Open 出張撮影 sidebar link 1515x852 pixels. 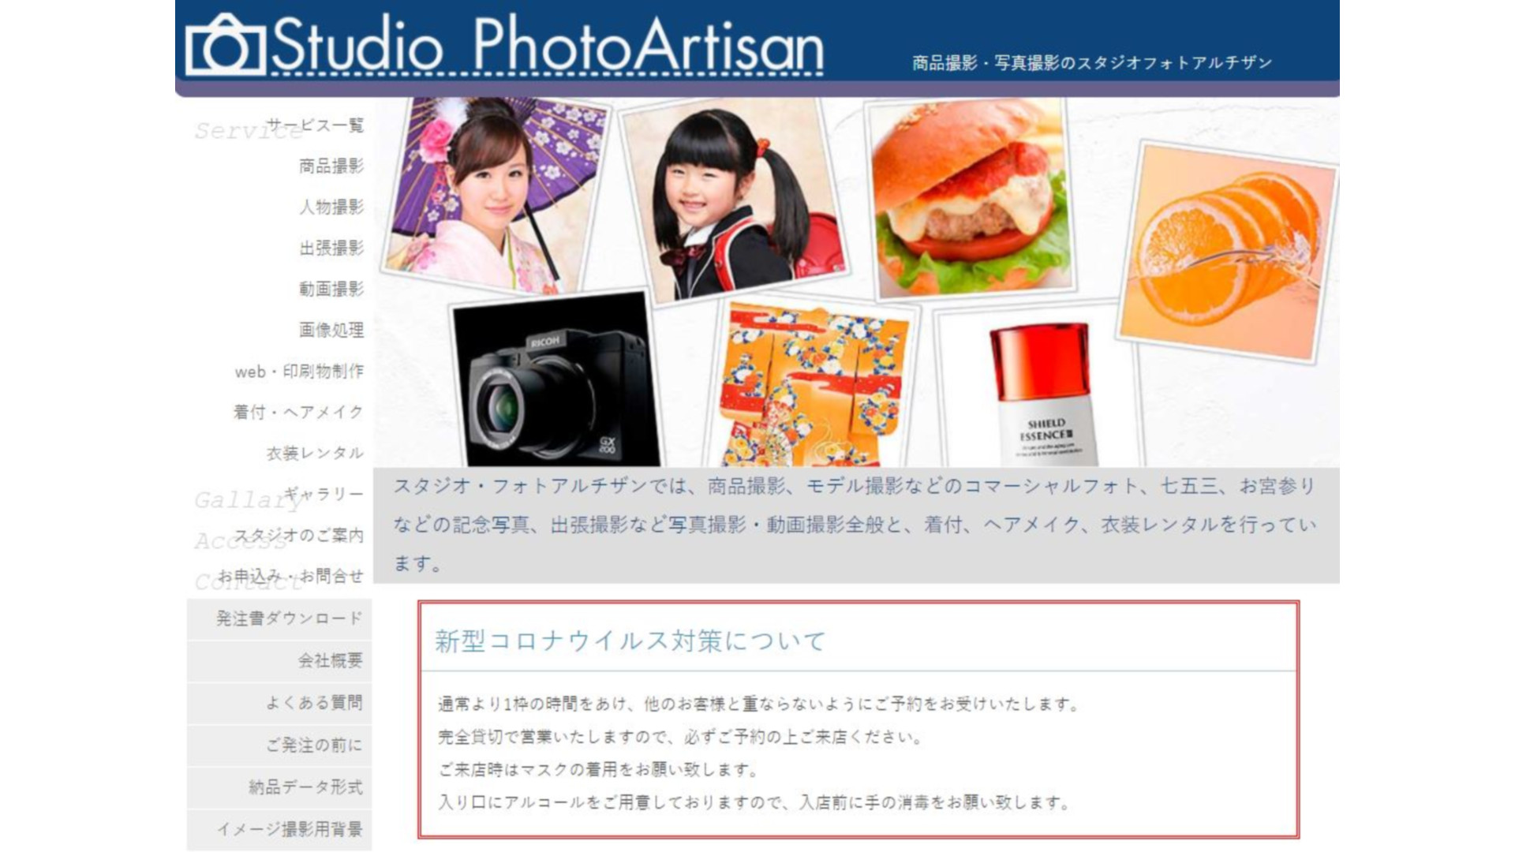pyautogui.click(x=331, y=248)
